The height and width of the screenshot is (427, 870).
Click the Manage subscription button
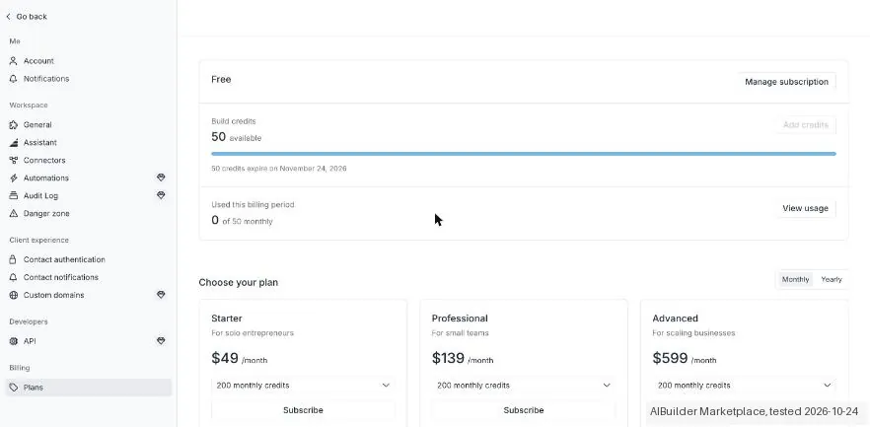click(786, 82)
